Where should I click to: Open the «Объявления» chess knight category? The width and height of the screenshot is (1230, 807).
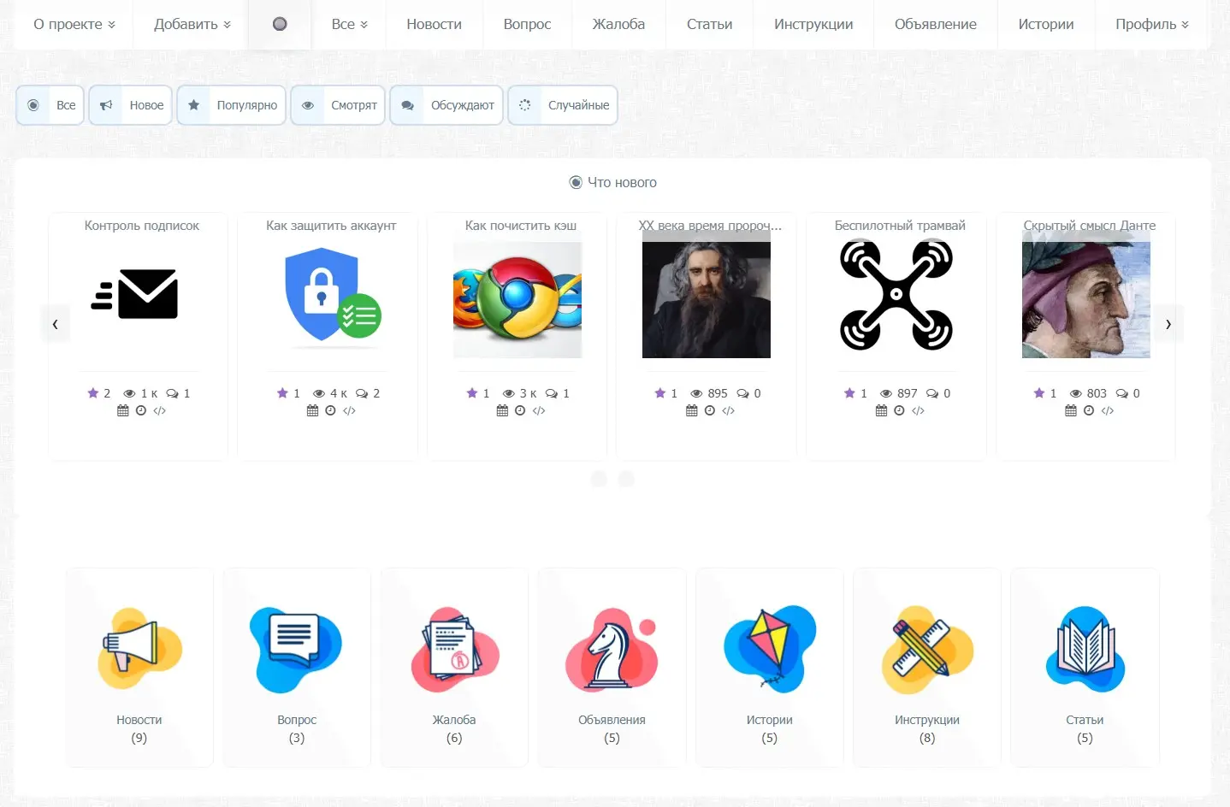[612, 668]
